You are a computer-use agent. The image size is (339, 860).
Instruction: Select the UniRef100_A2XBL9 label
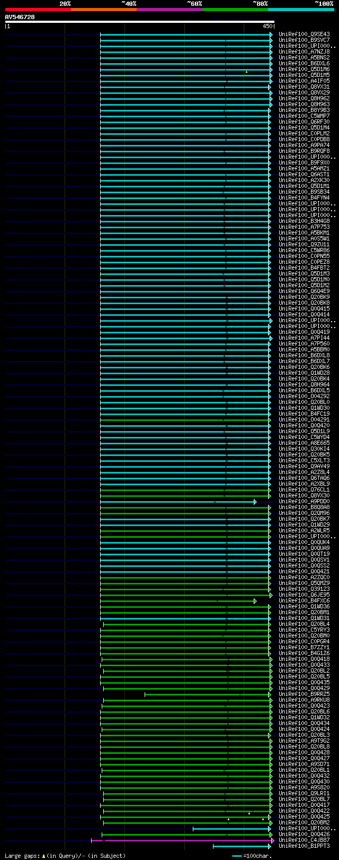(304, 484)
